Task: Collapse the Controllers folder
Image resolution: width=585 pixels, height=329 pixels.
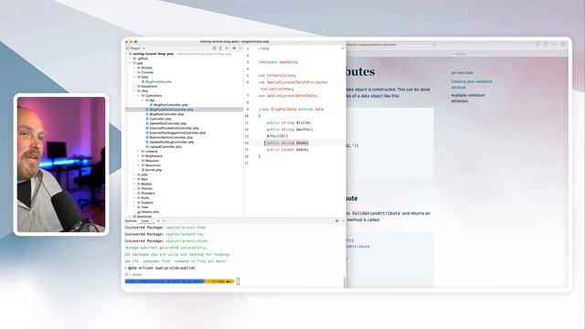Action: [x=138, y=96]
